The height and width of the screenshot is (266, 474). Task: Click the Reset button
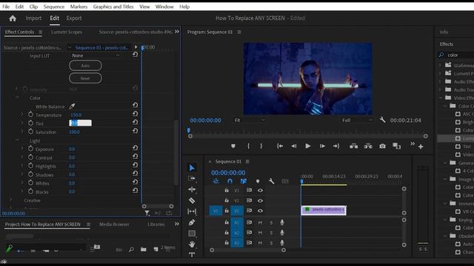(85, 78)
